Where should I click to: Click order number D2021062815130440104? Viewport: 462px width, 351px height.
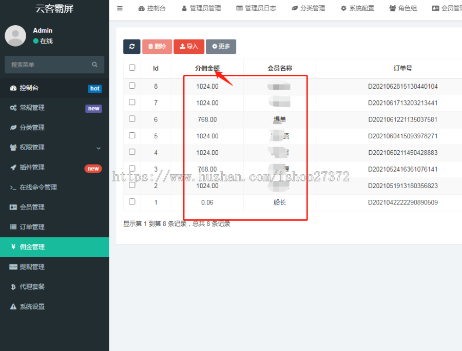tap(403, 87)
